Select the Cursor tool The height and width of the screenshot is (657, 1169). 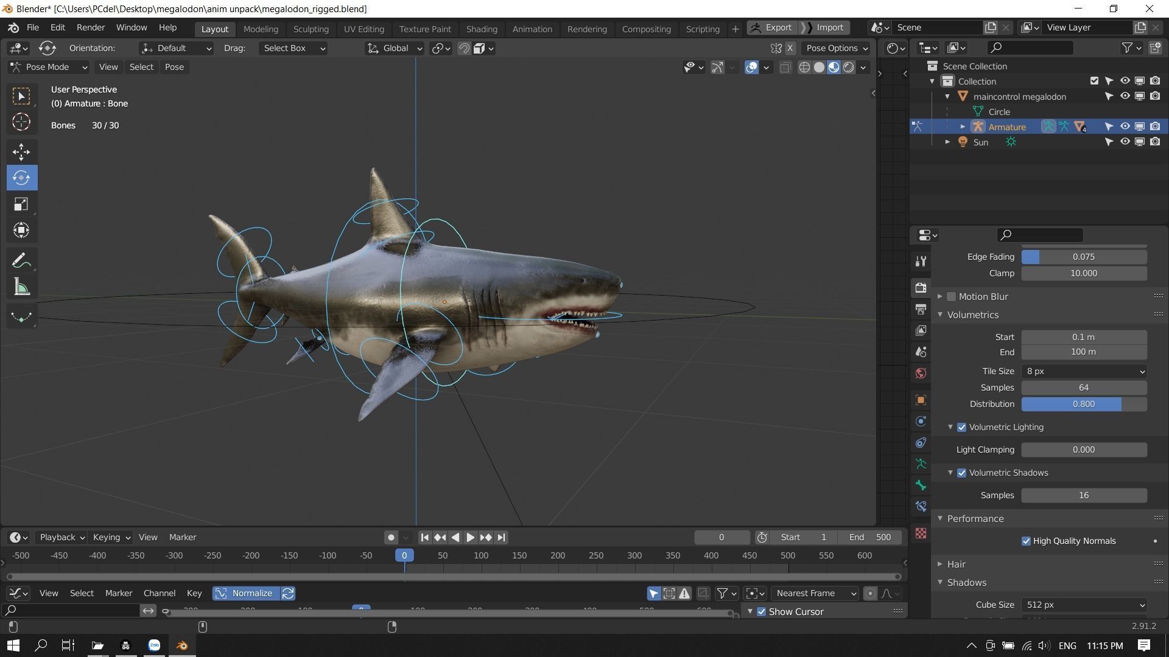click(21, 122)
